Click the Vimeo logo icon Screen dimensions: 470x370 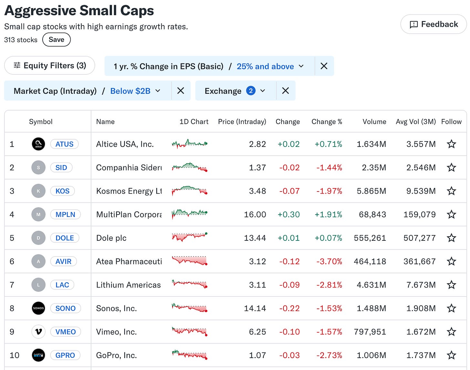(x=38, y=332)
